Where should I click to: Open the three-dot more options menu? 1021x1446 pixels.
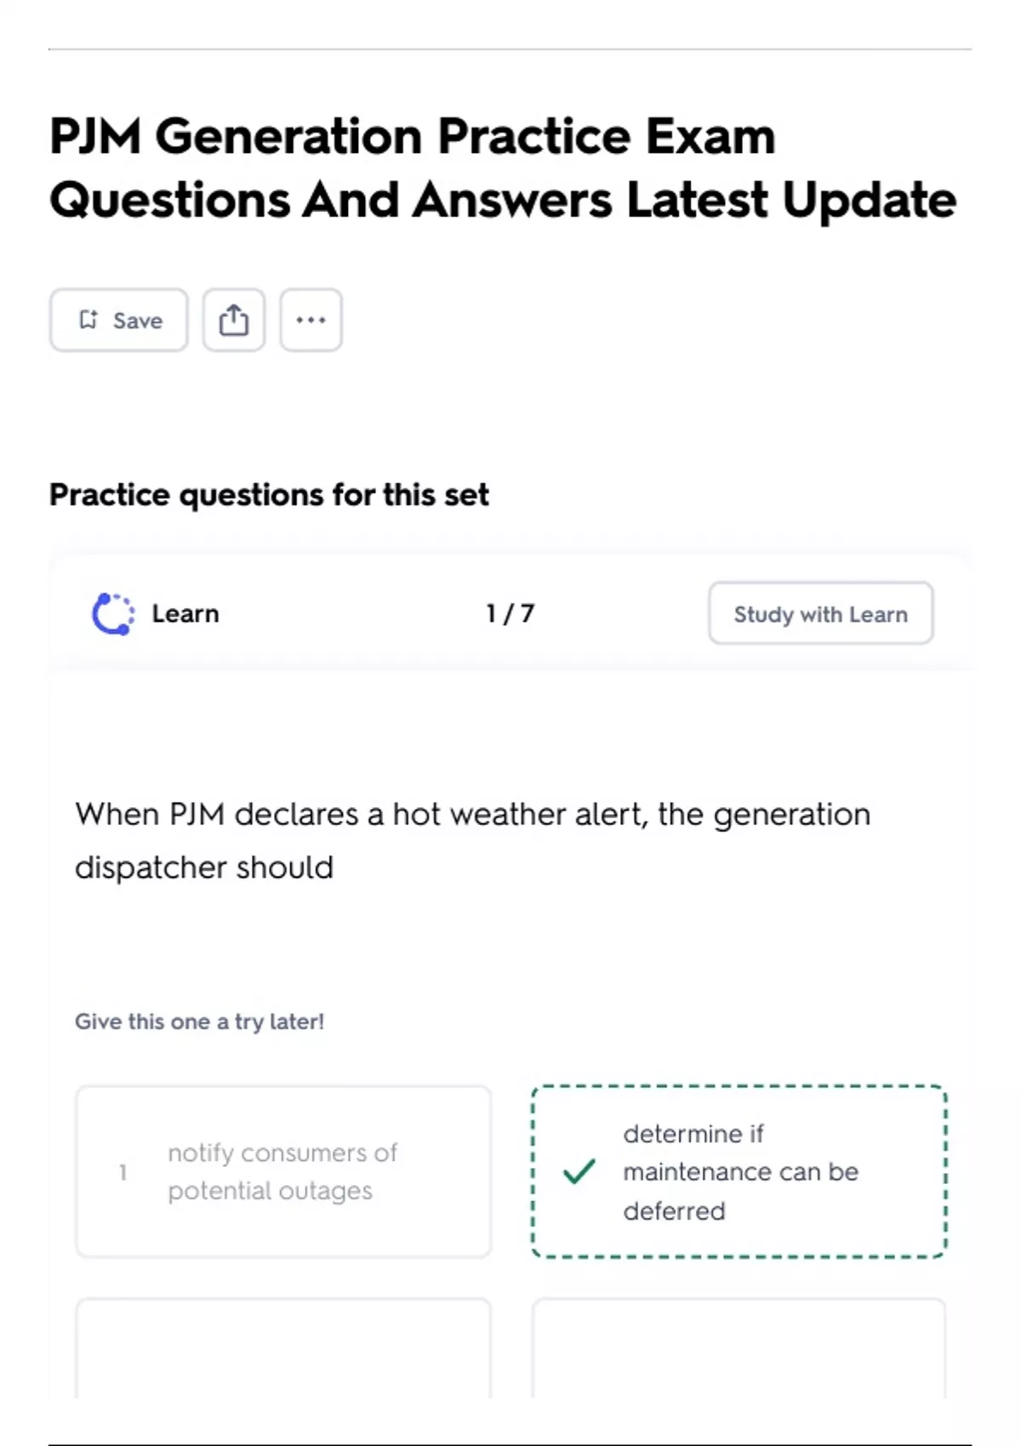(311, 320)
